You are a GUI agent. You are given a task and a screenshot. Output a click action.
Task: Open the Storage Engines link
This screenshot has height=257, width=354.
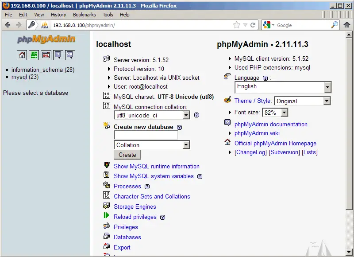(x=135, y=206)
